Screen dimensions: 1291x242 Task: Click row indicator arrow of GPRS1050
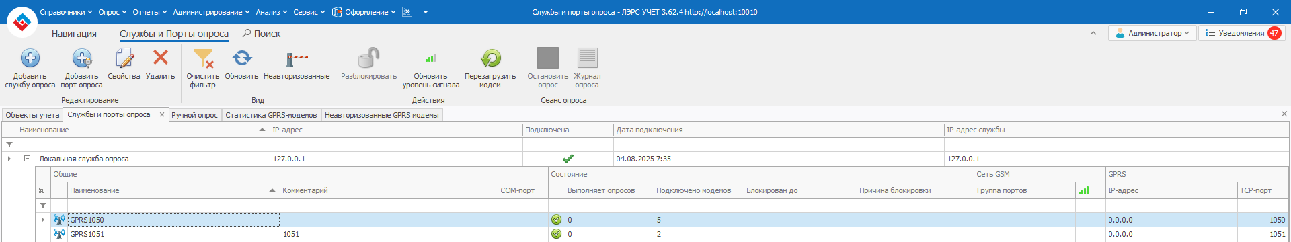coord(43,220)
